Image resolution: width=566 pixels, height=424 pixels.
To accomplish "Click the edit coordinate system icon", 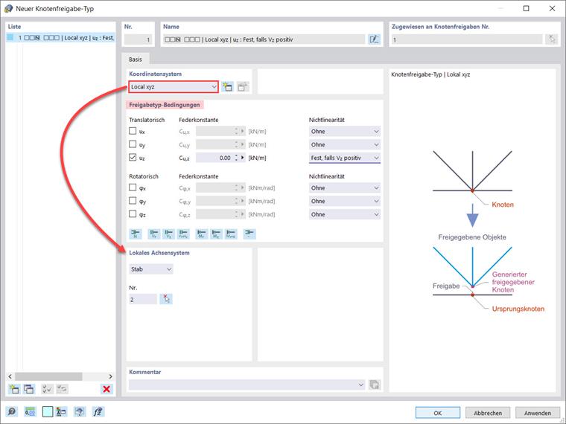I will 243,87.
